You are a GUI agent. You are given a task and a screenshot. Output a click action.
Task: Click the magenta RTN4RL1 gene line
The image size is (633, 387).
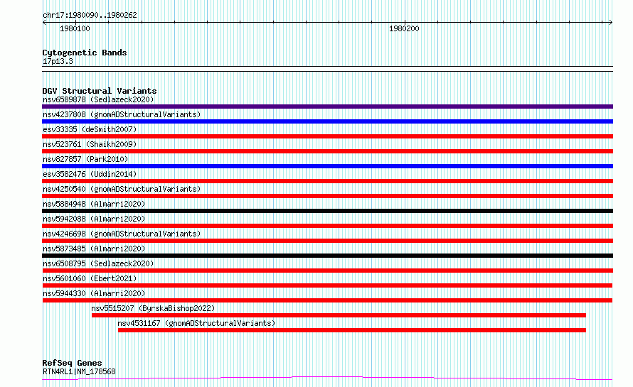coord(327,378)
